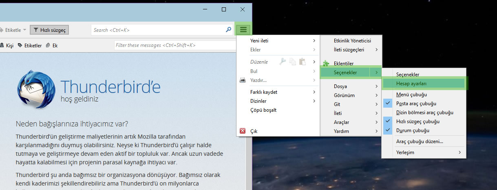Filter by Ek attachment paperclip icon

click(x=48, y=45)
